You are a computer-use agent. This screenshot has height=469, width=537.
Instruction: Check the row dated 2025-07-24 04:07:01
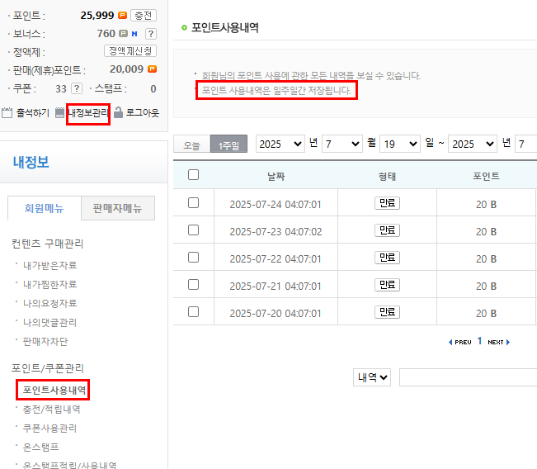pos(194,202)
